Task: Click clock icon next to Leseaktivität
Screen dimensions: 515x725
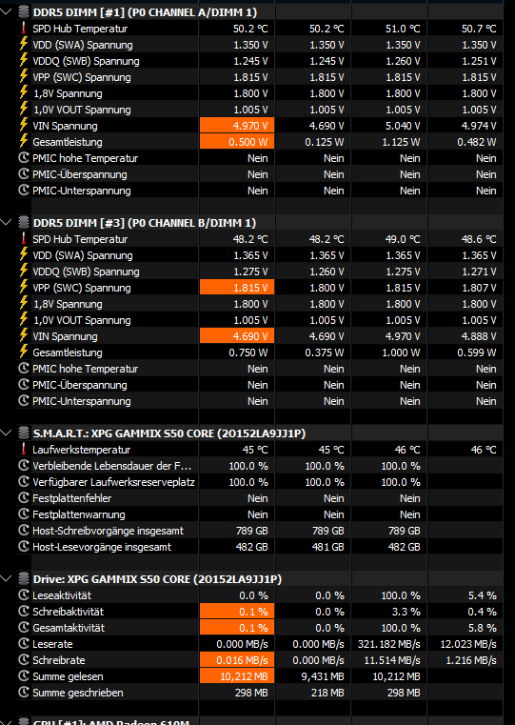Action: 24,595
